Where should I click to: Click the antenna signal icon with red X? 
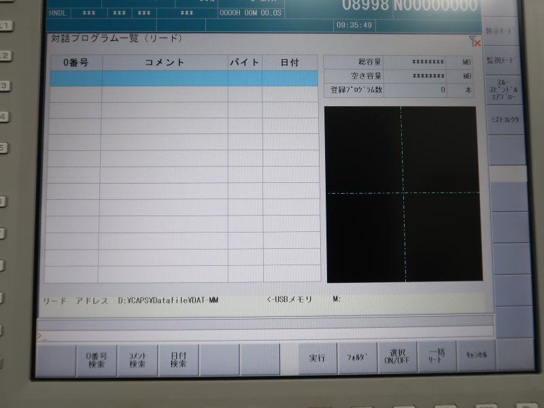tap(475, 41)
